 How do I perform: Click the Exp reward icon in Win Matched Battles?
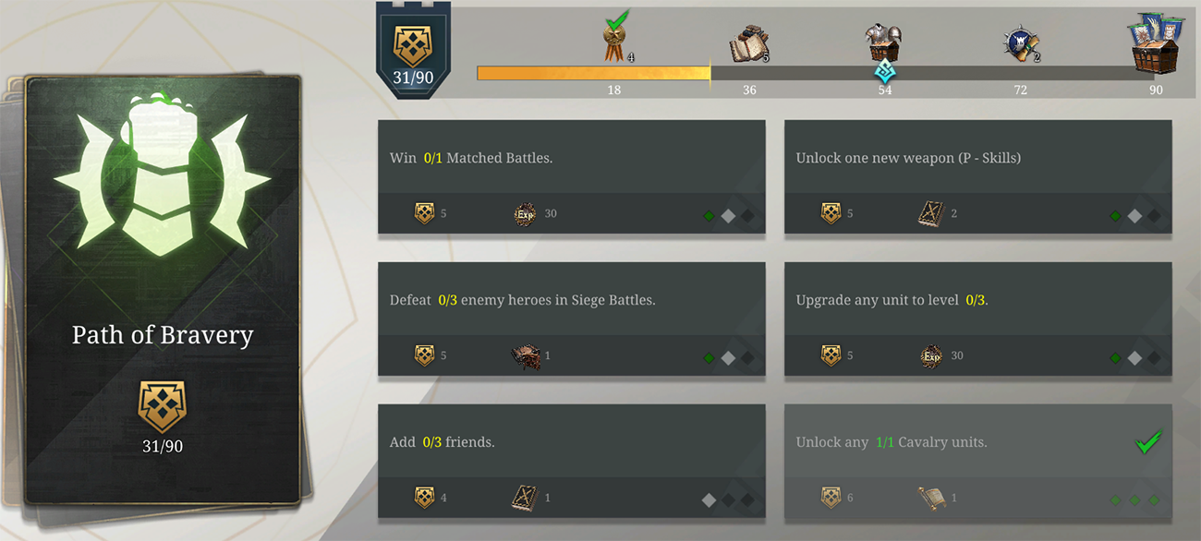(525, 214)
